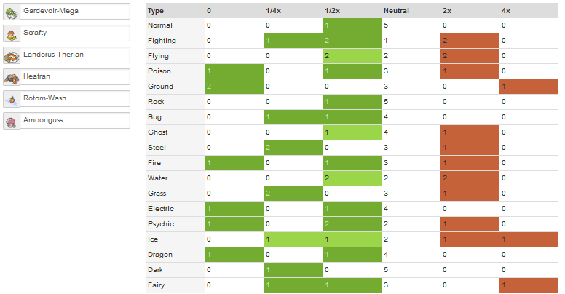Image resolution: width=565 pixels, height=294 pixels.
Task: Select the Gardevoir-Mega name field
Action: [74, 11]
